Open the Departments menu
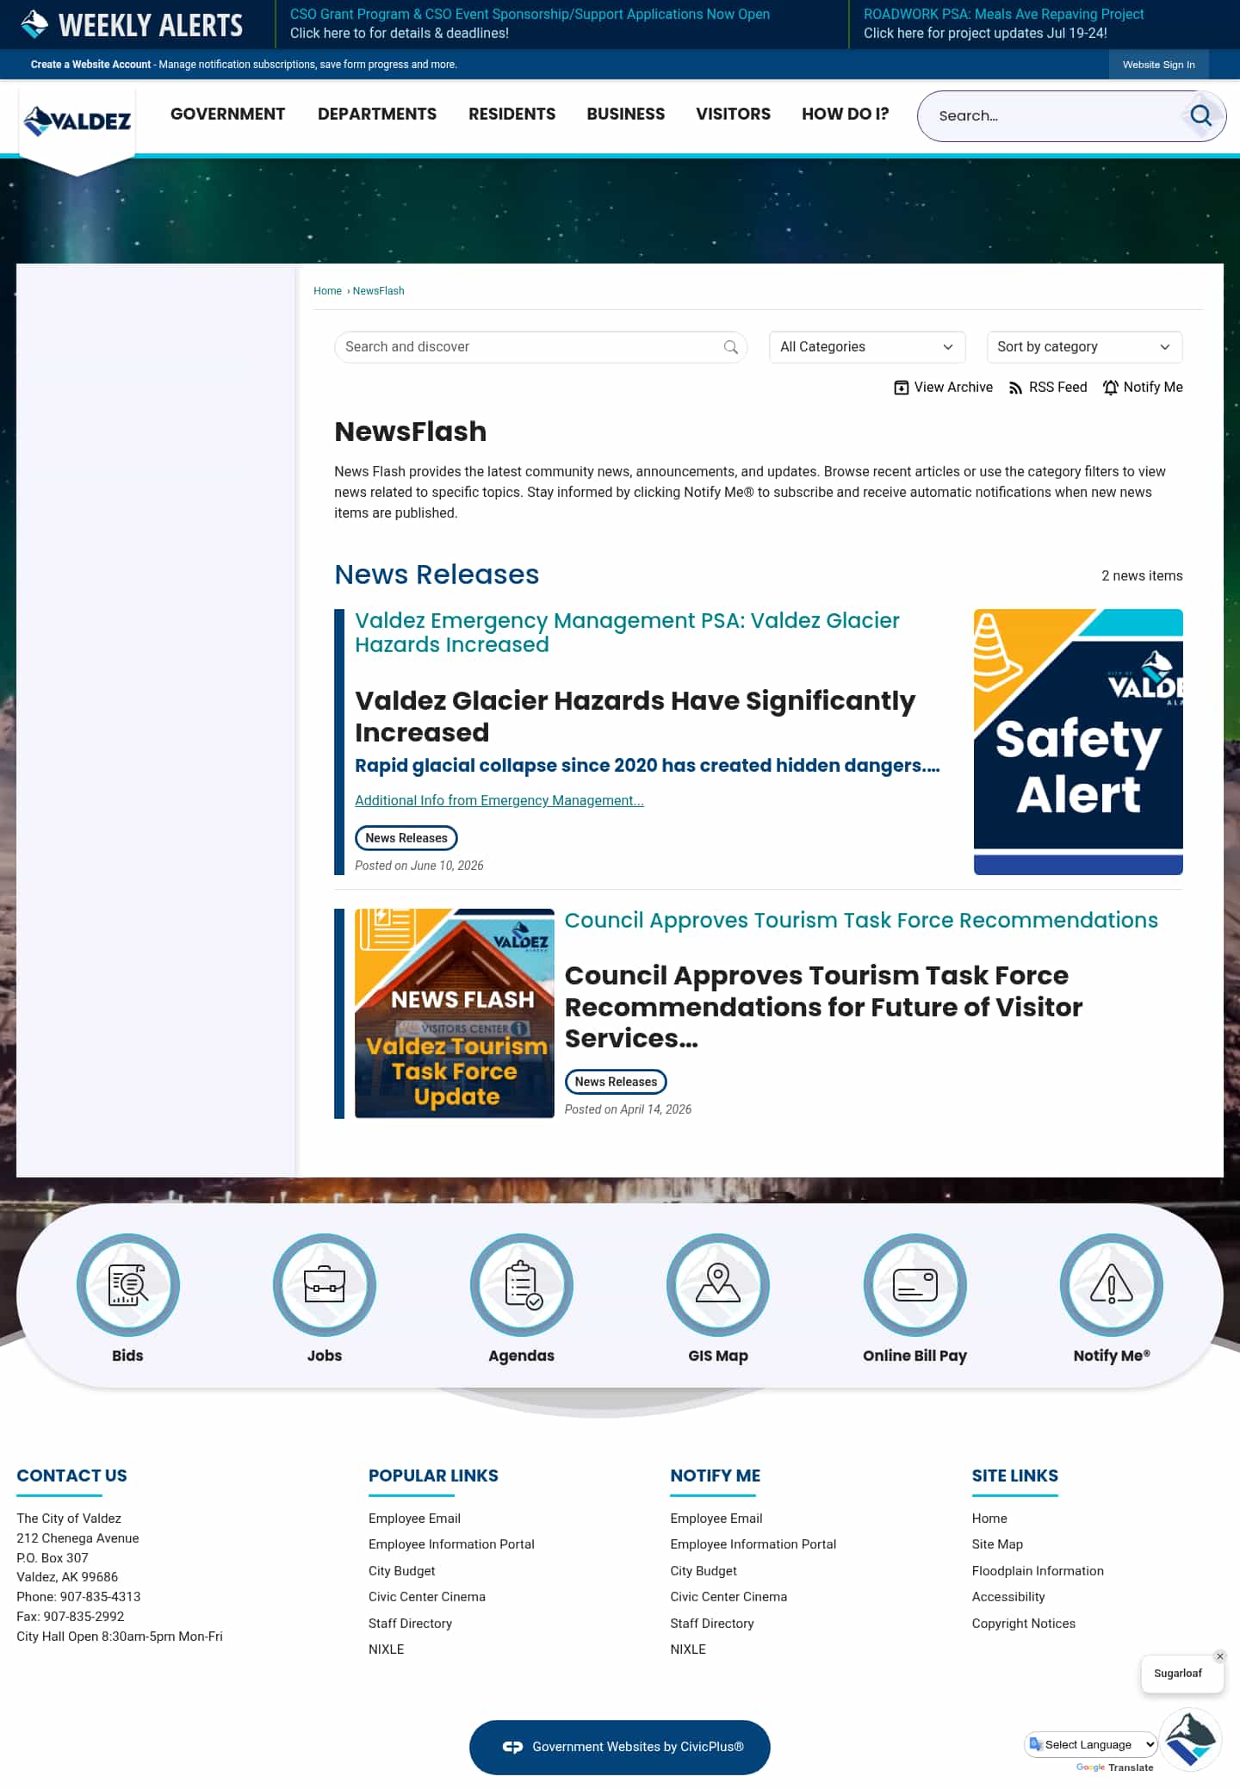The image size is (1240, 1789). 377,114
